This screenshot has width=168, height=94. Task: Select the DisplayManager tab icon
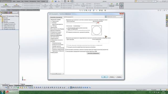pos(11,13)
